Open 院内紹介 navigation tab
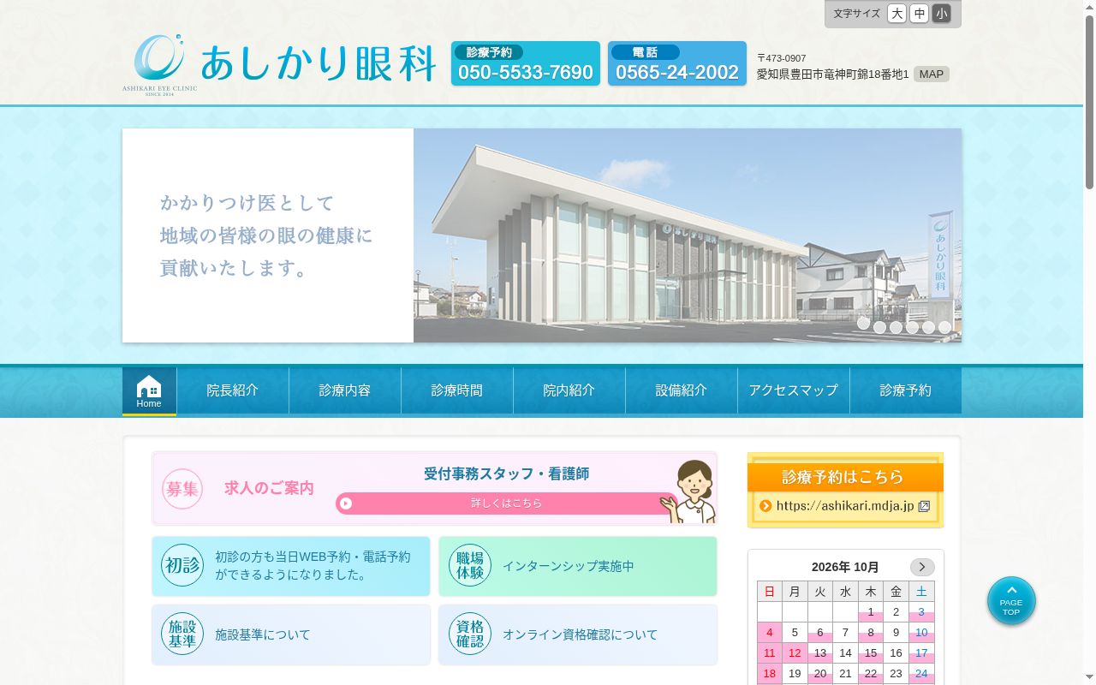The height and width of the screenshot is (685, 1096). pyautogui.click(x=569, y=390)
